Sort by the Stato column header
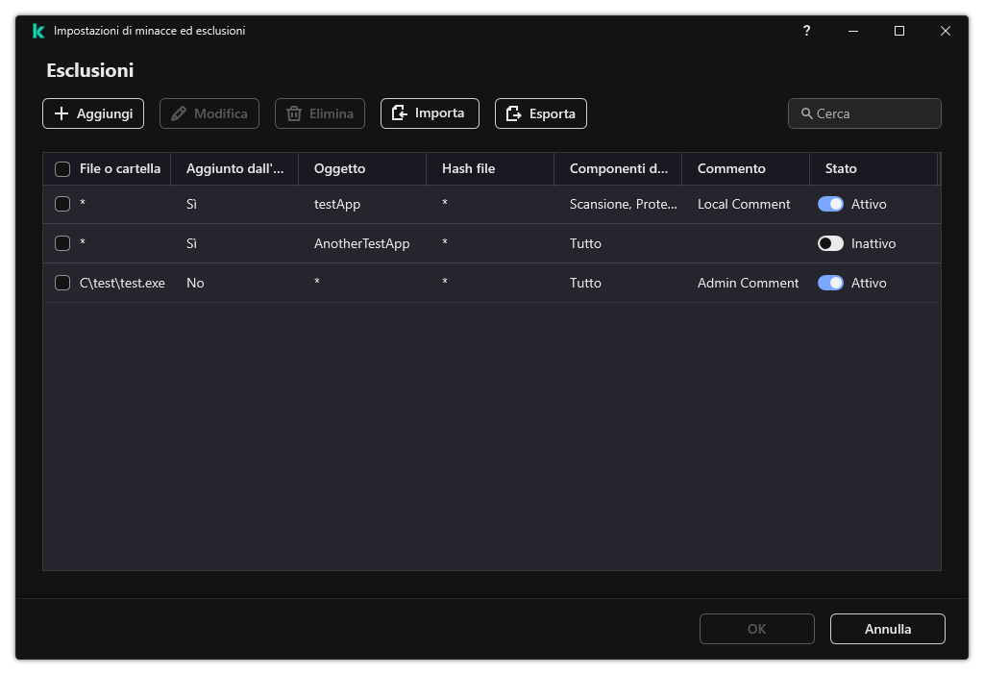Screen dimensions: 984x675 click(x=841, y=168)
